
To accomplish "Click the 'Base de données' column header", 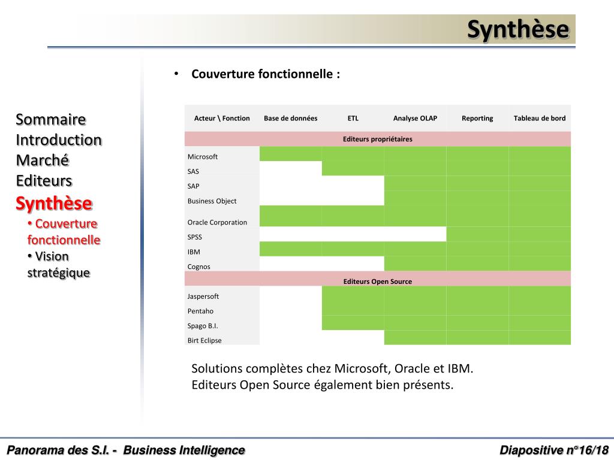I will pyautogui.click(x=291, y=118).
